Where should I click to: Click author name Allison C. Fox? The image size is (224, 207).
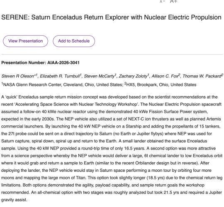click(x=166, y=76)
